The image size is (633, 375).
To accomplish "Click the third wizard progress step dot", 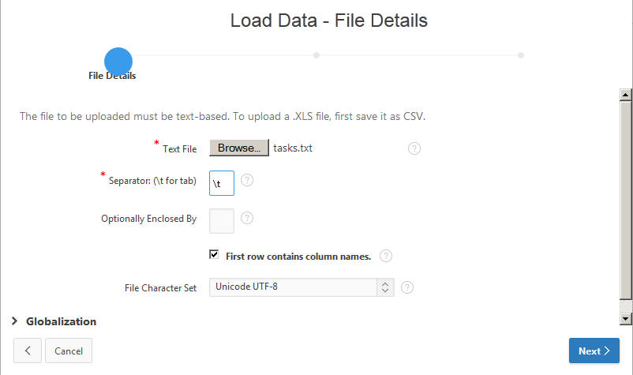I will click(x=521, y=55).
